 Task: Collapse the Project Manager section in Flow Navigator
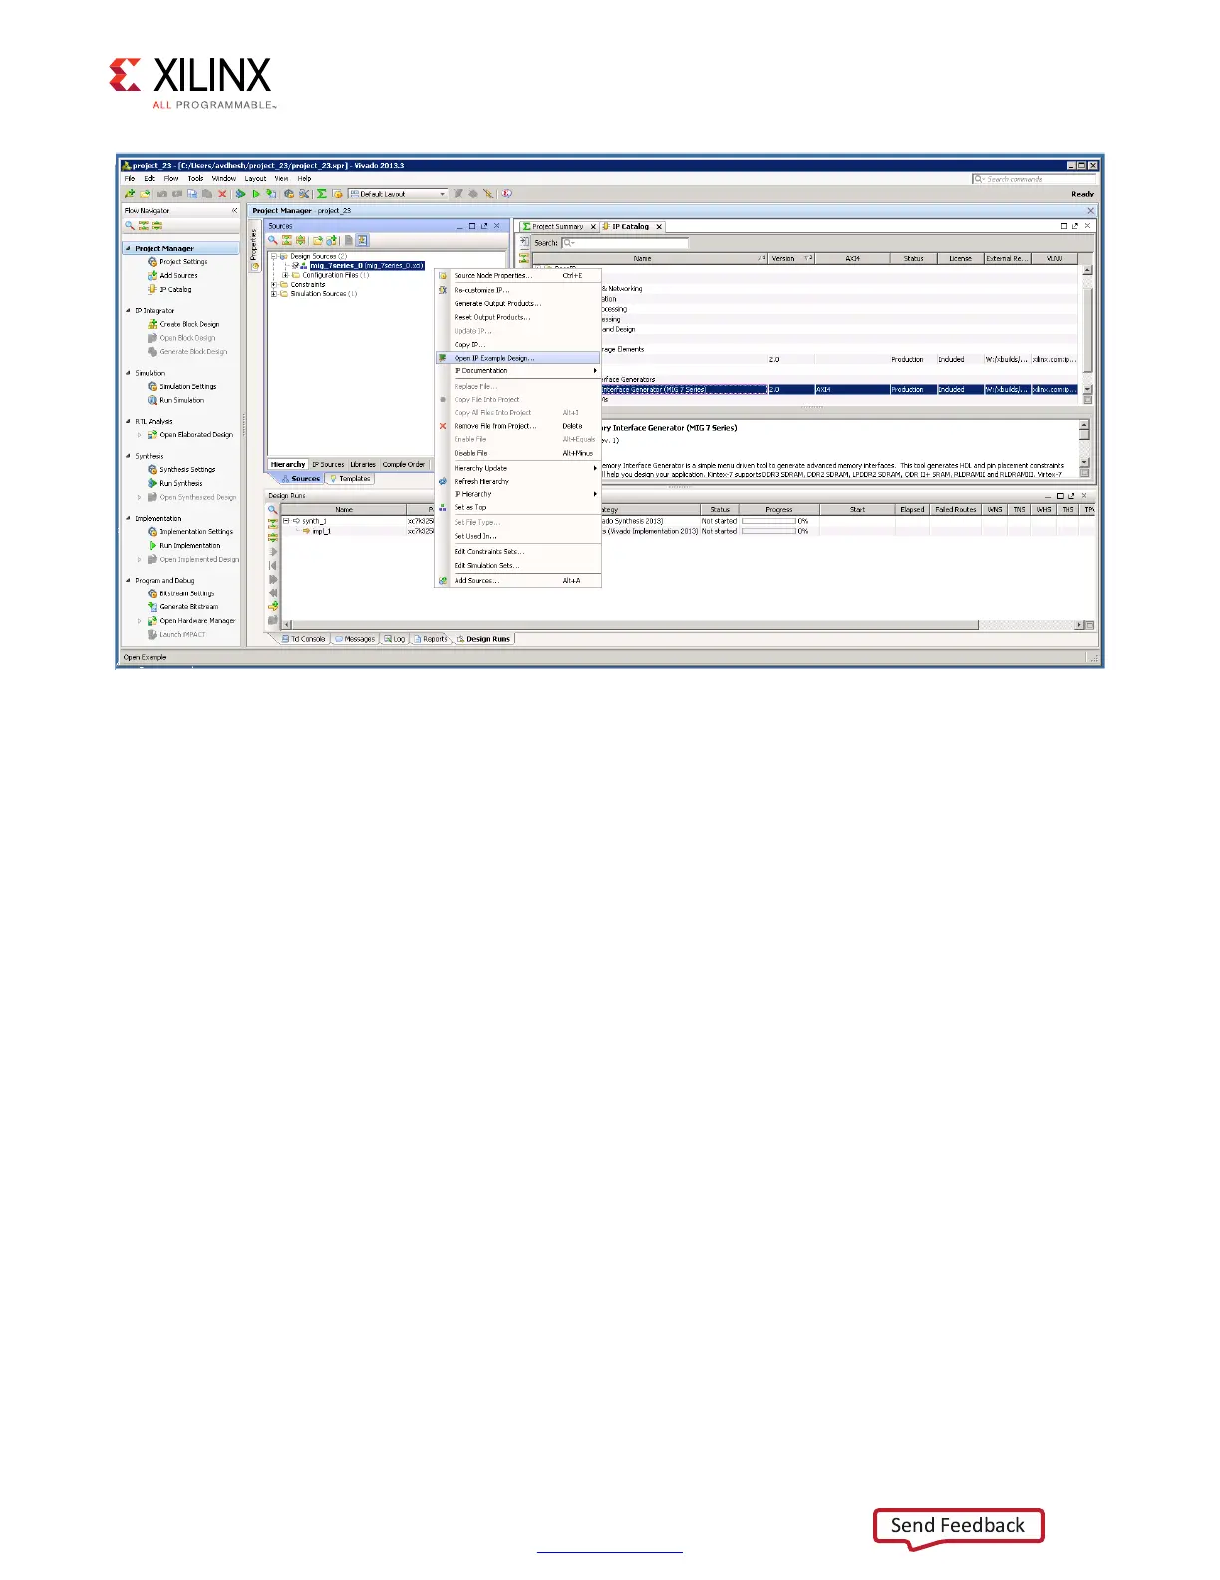128,248
